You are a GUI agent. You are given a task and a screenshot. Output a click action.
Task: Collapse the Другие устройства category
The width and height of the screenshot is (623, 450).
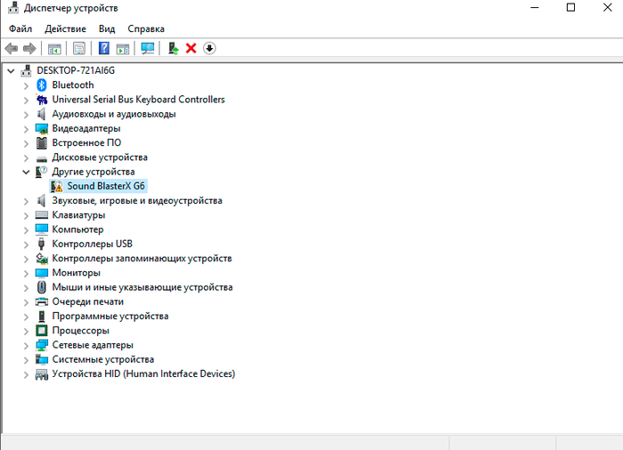(26, 172)
